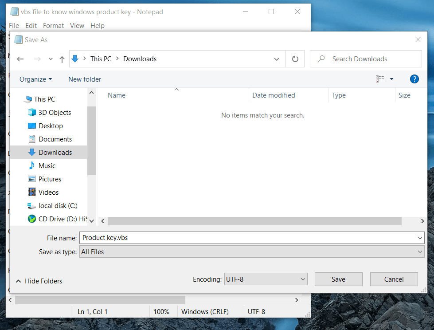Click 'Ln 1, Col 1' in Notepad status bar
This screenshot has width=434, height=330.
click(93, 312)
